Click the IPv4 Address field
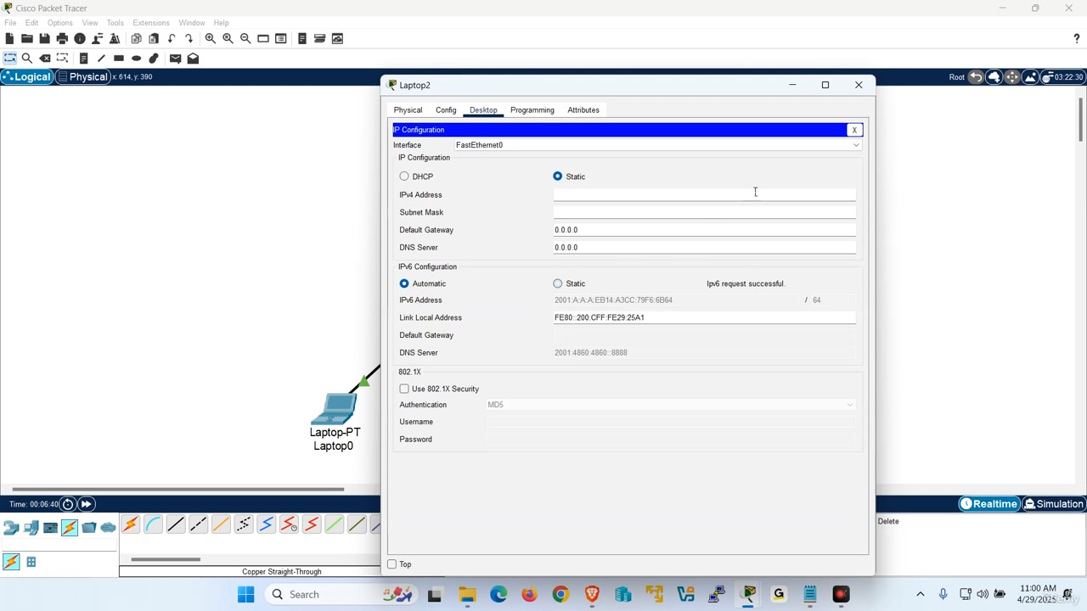This screenshot has height=611, width=1087. (705, 194)
